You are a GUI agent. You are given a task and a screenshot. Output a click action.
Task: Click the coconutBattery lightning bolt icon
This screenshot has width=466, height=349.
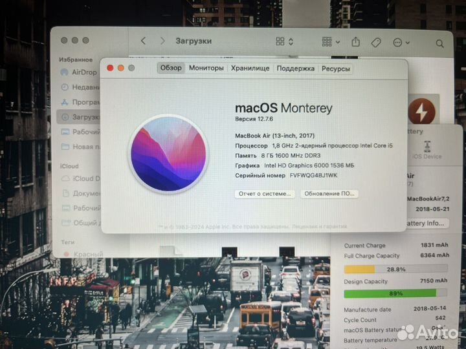tap(421, 112)
